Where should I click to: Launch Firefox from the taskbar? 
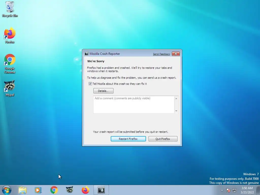click(x=85, y=190)
